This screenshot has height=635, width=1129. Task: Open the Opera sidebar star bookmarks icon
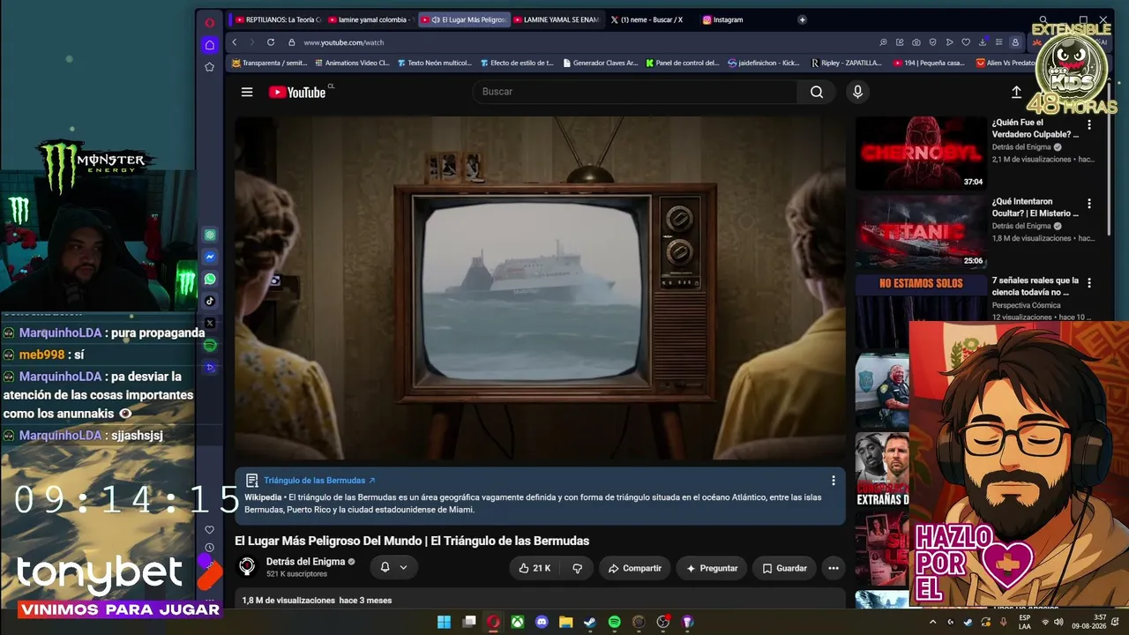click(209, 67)
